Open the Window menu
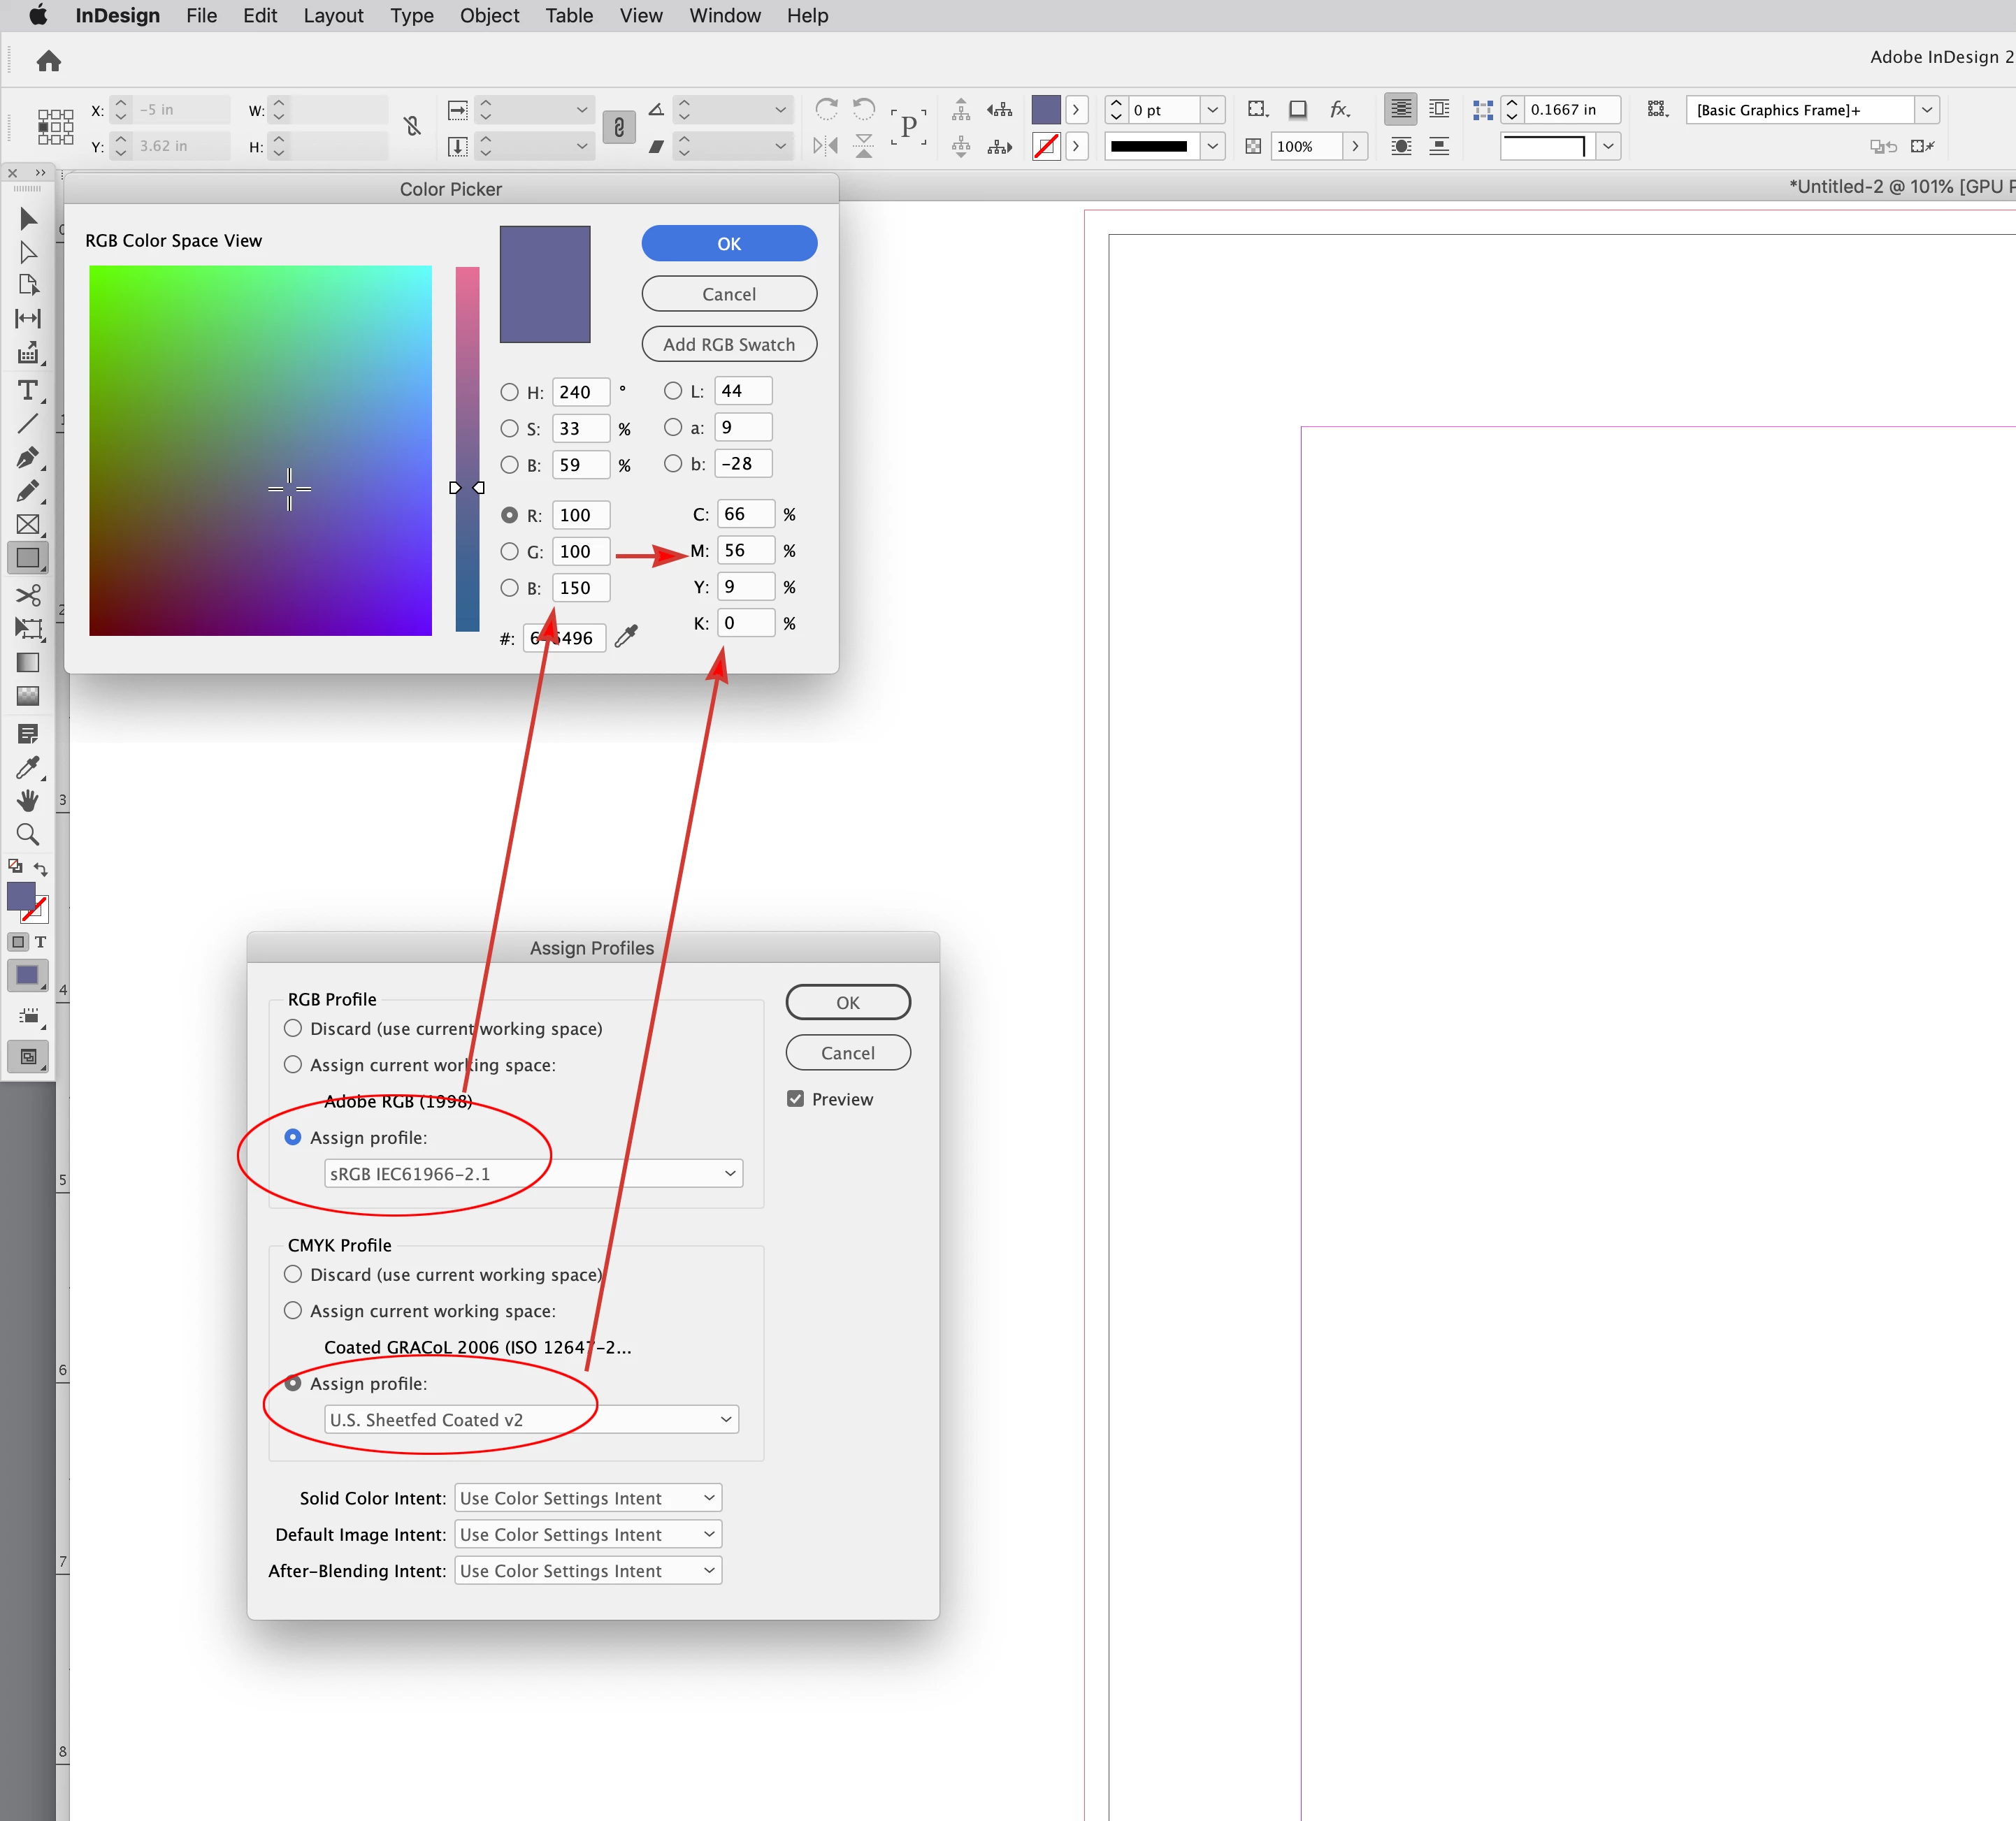The image size is (2016, 1821). [x=724, y=16]
